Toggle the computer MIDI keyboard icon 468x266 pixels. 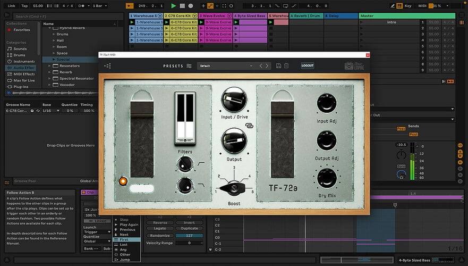399,6
